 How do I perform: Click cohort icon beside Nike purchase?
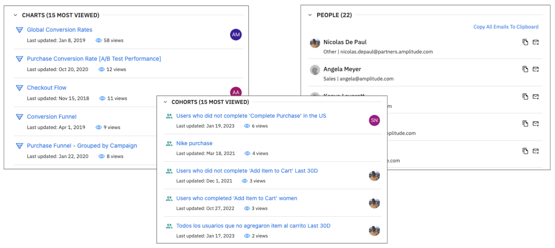[x=169, y=144]
